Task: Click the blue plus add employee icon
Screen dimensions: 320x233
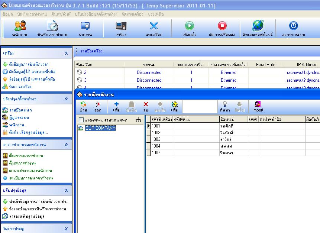Action: click(x=116, y=104)
